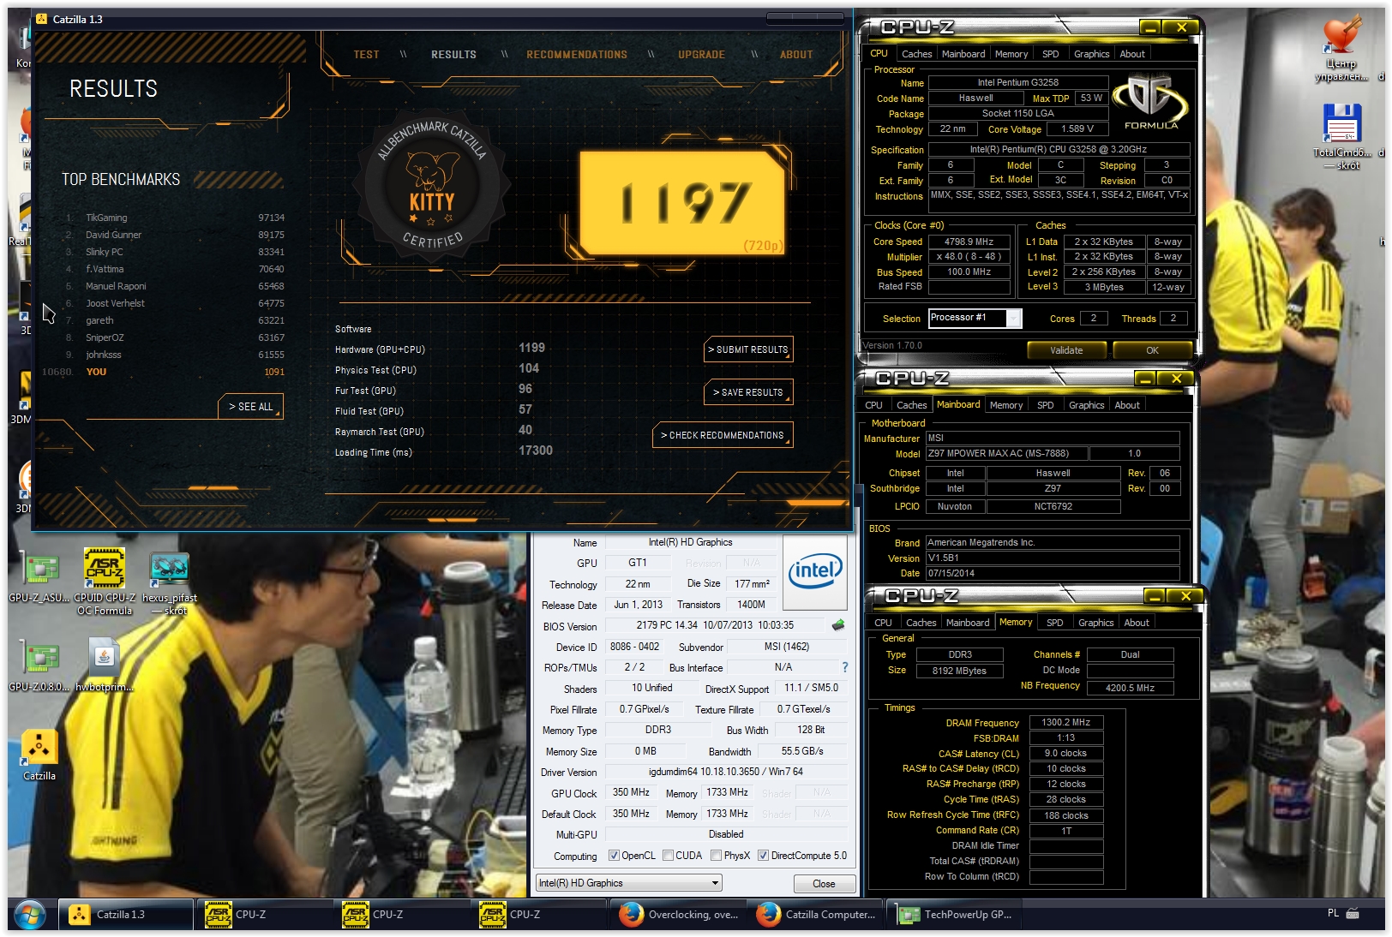This screenshot has height=937, width=1392.
Task: Open hexus_pifast shortcut on desktop
Action: click(170, 582)
